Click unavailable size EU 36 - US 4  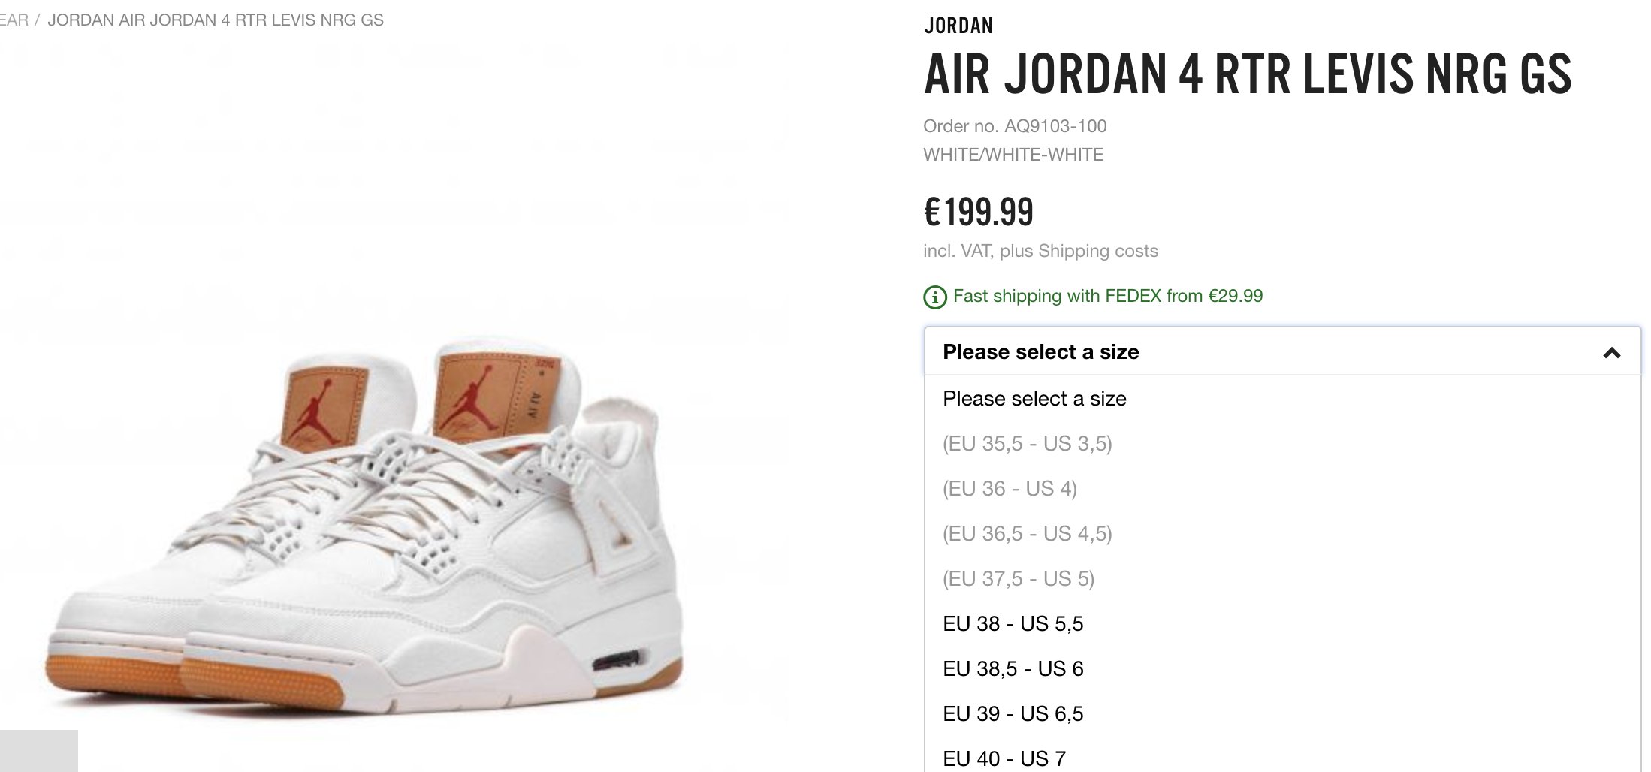(x=1282, y=488)
